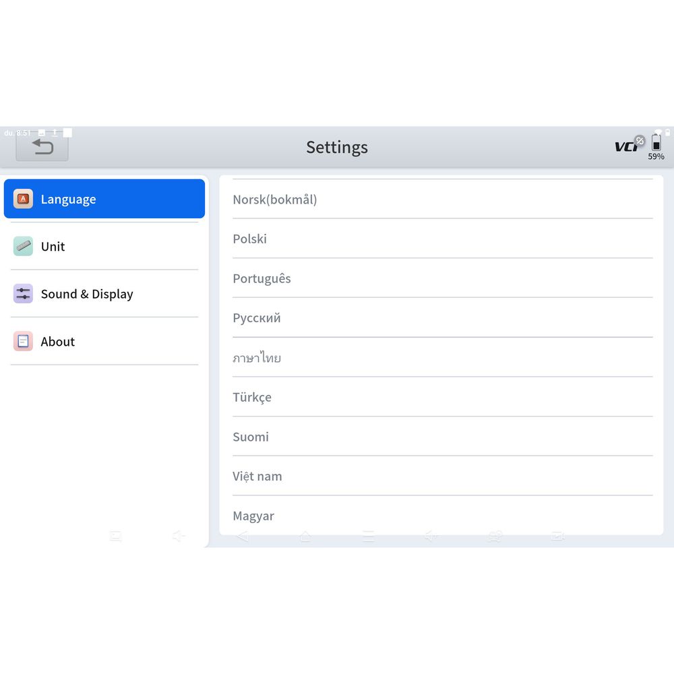Choose Việt nam language option

click(x=442, y=476)
